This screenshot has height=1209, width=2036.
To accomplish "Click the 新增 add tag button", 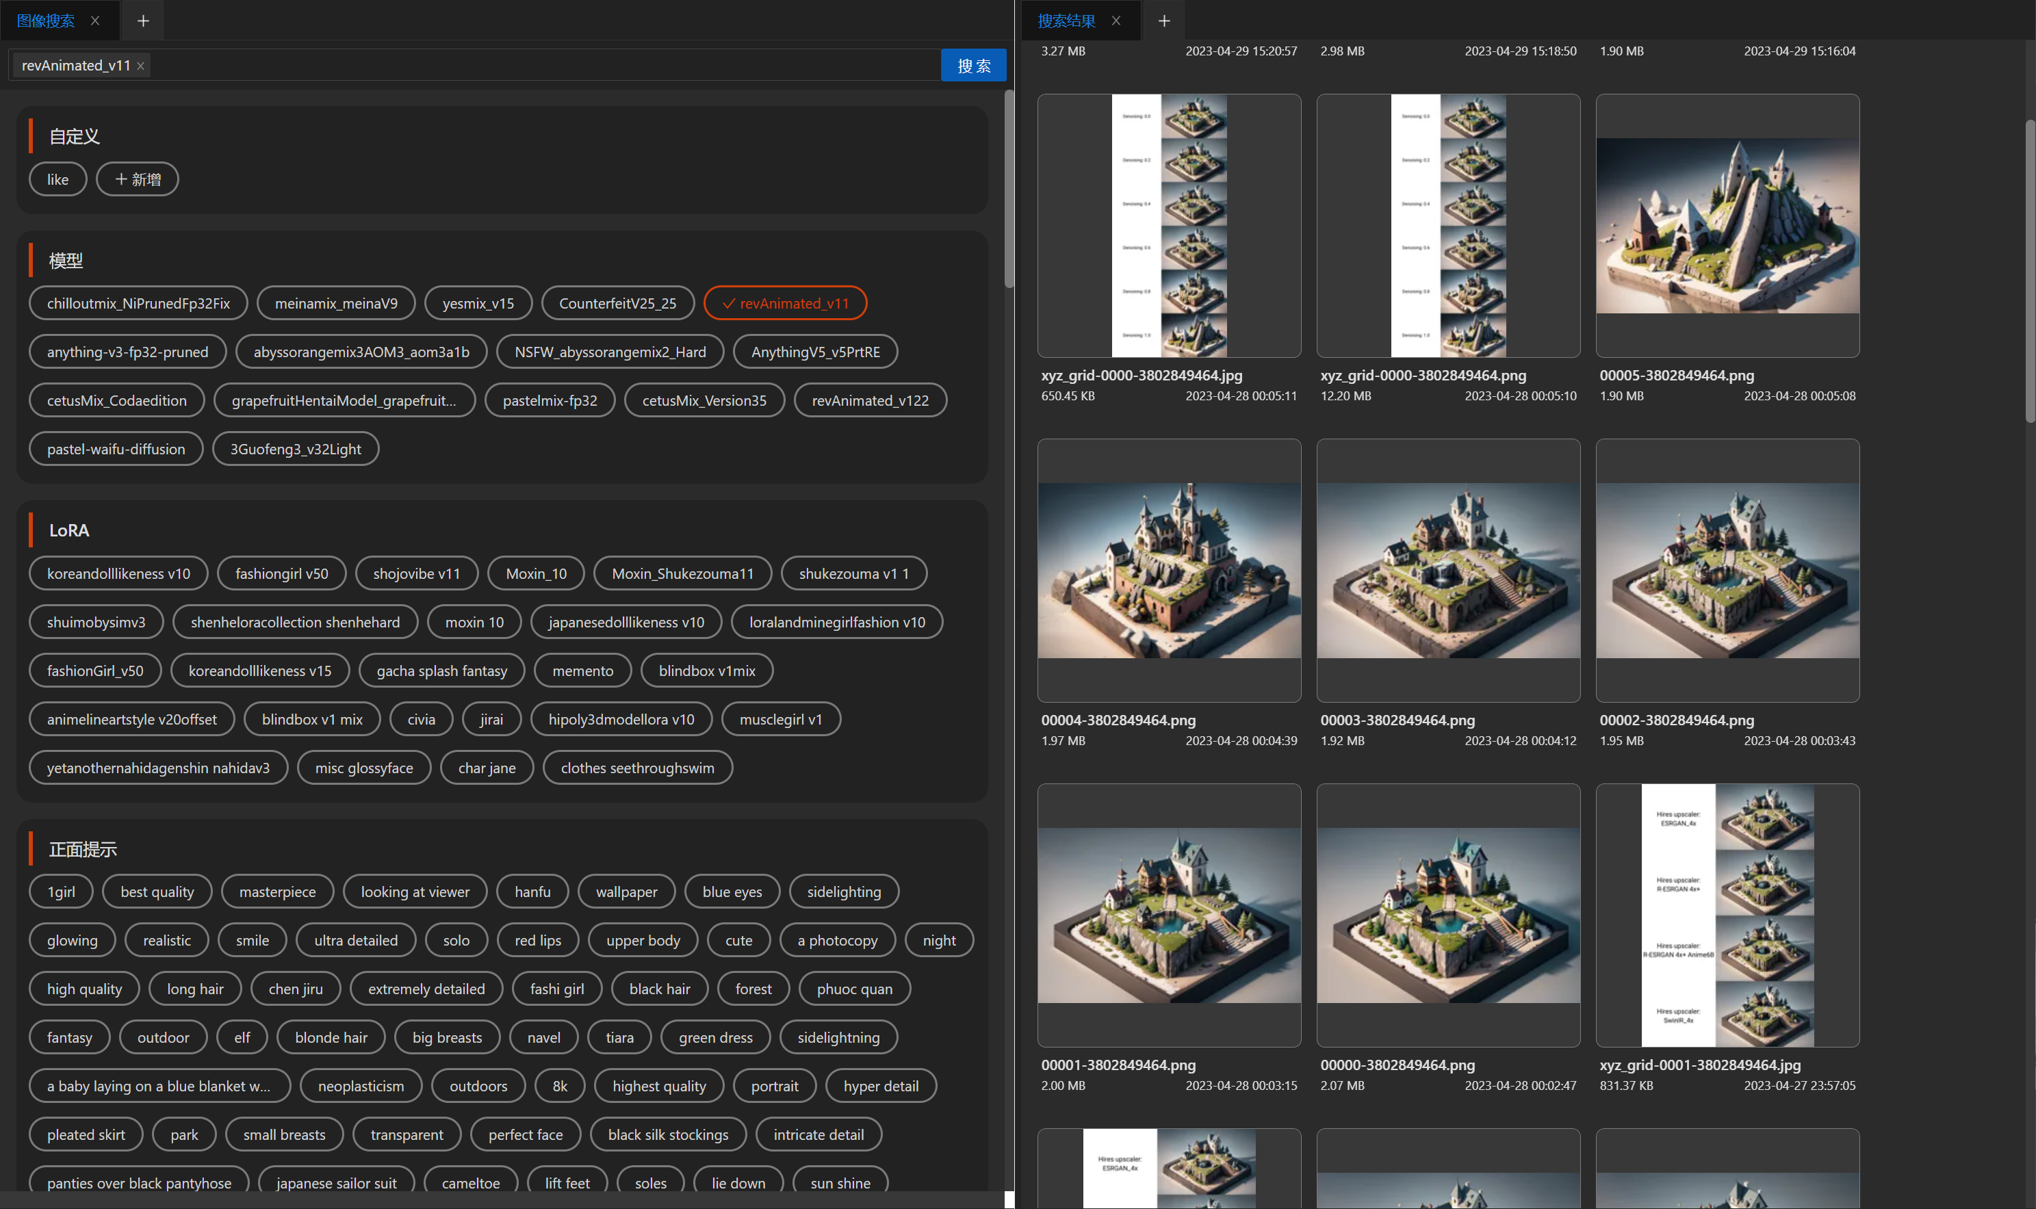I will pos(138,179).
